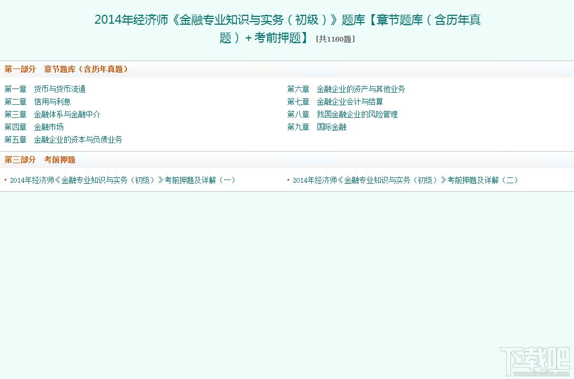Open 考前押题及详解（一） practice exam
The height and width of the screenshot is (379, 574).
(x=123, y=180)
